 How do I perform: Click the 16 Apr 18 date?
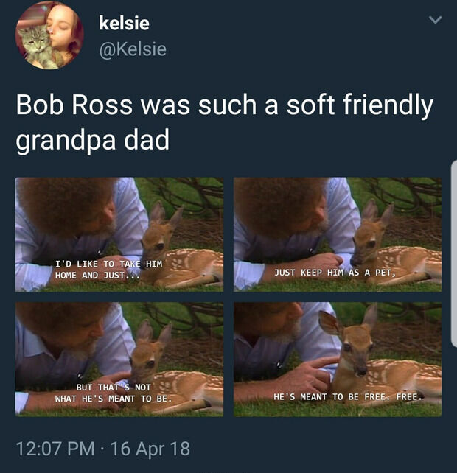point(150,449)
